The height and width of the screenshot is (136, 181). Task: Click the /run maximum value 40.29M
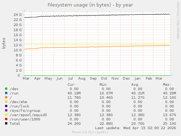click(169, 93)
